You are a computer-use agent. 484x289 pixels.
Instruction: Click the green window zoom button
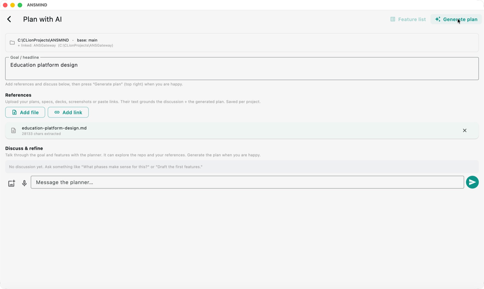20,5
